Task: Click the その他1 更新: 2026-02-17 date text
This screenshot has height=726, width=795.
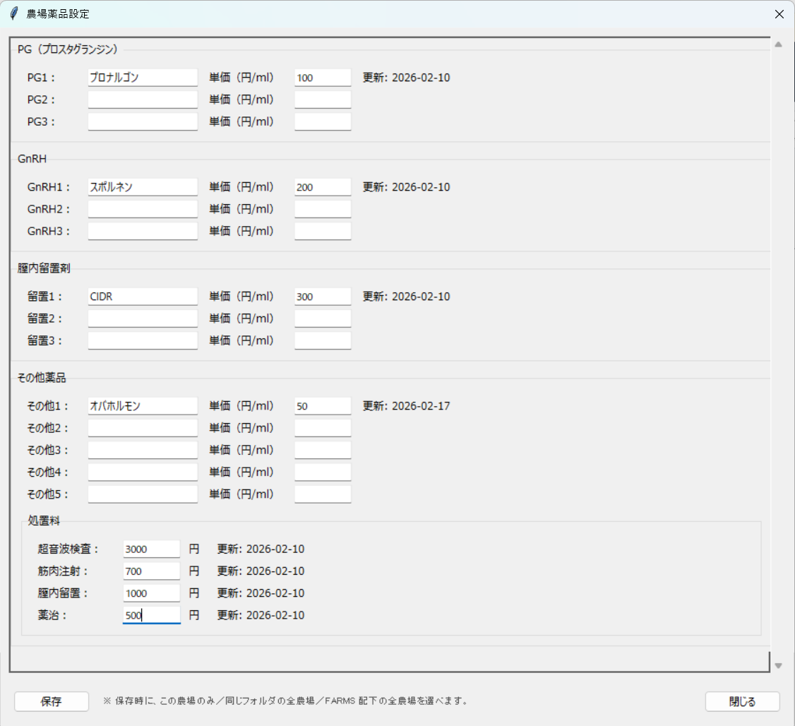Action: click(x=406, y=406)
